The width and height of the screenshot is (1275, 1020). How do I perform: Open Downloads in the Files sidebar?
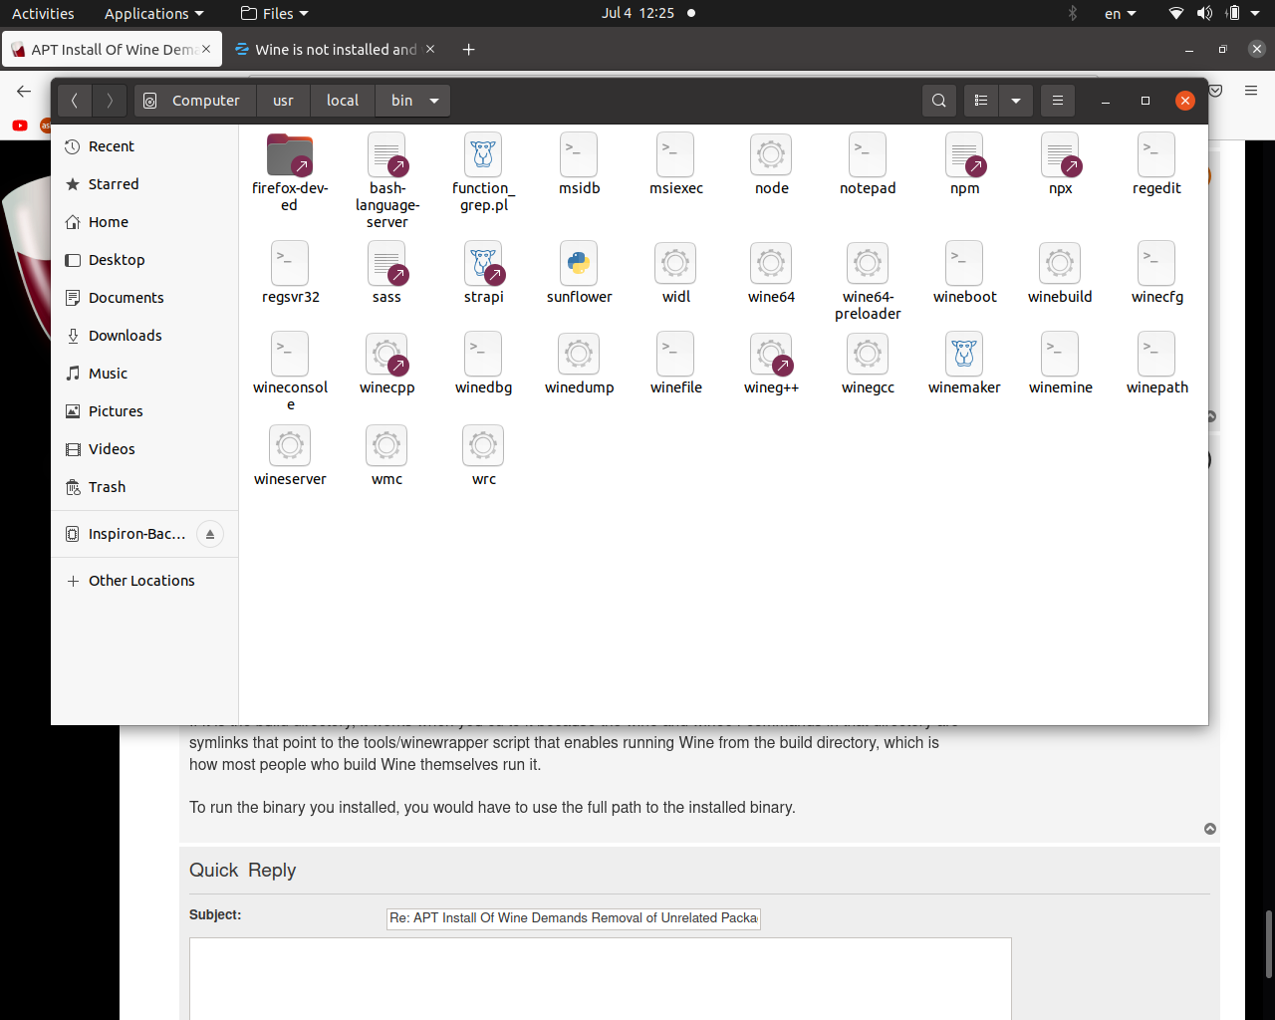tap(144, 336)
